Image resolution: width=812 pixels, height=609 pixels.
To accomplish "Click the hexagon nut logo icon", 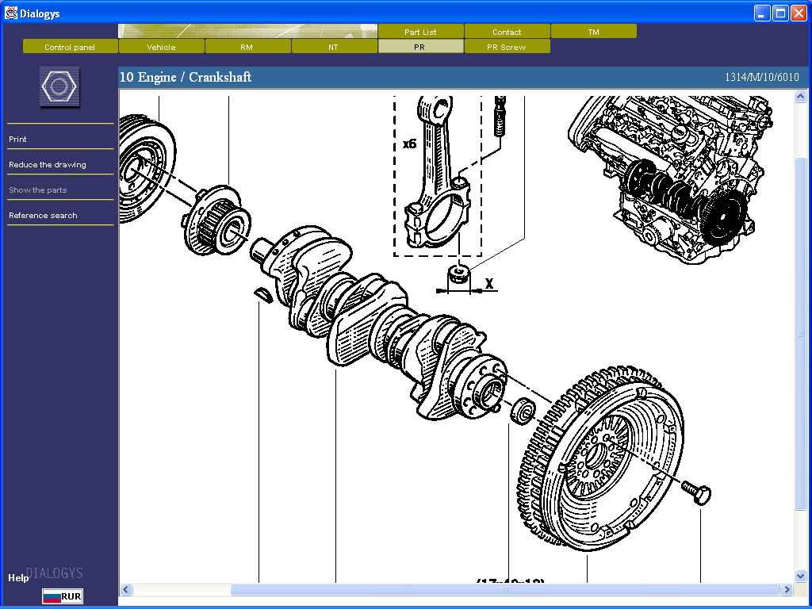I will click(60, 86).
